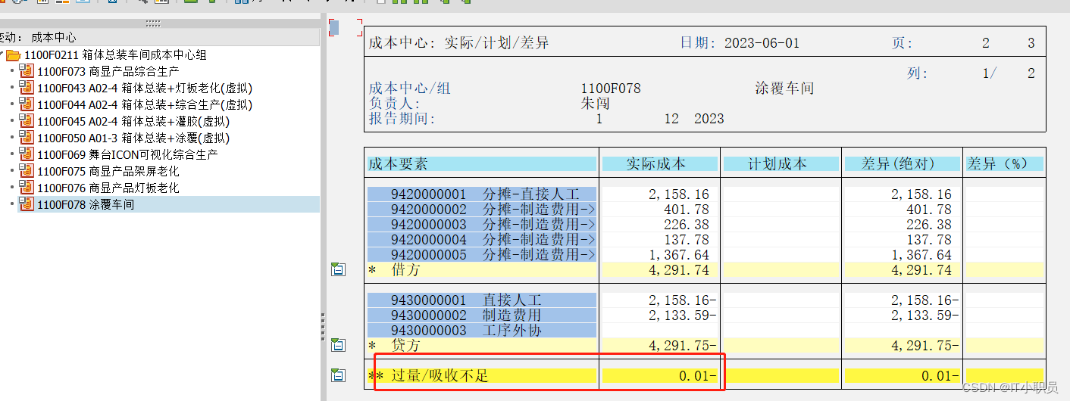
Task: Click the 借方 subtotal label
Action: coord(405,269)
